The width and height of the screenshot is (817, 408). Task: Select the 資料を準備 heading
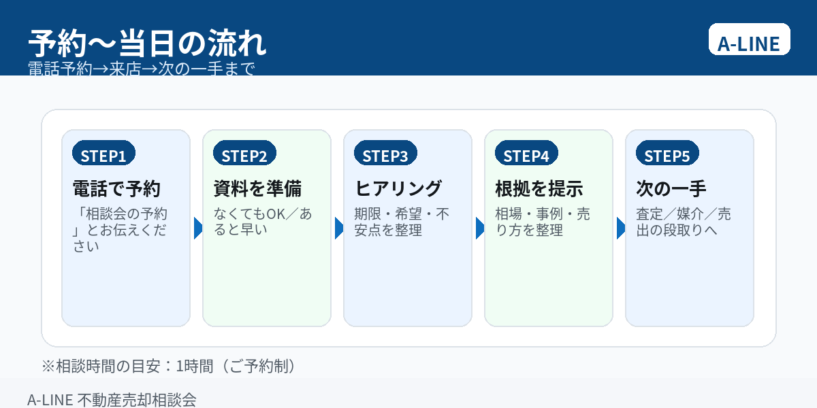pyautogui.click(x=257, y=188)
